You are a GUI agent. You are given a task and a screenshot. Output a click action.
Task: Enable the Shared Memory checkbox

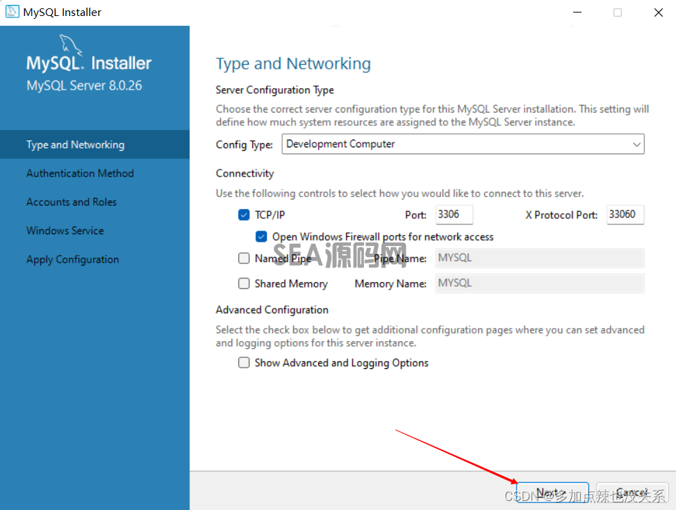(x=244, y=283)
